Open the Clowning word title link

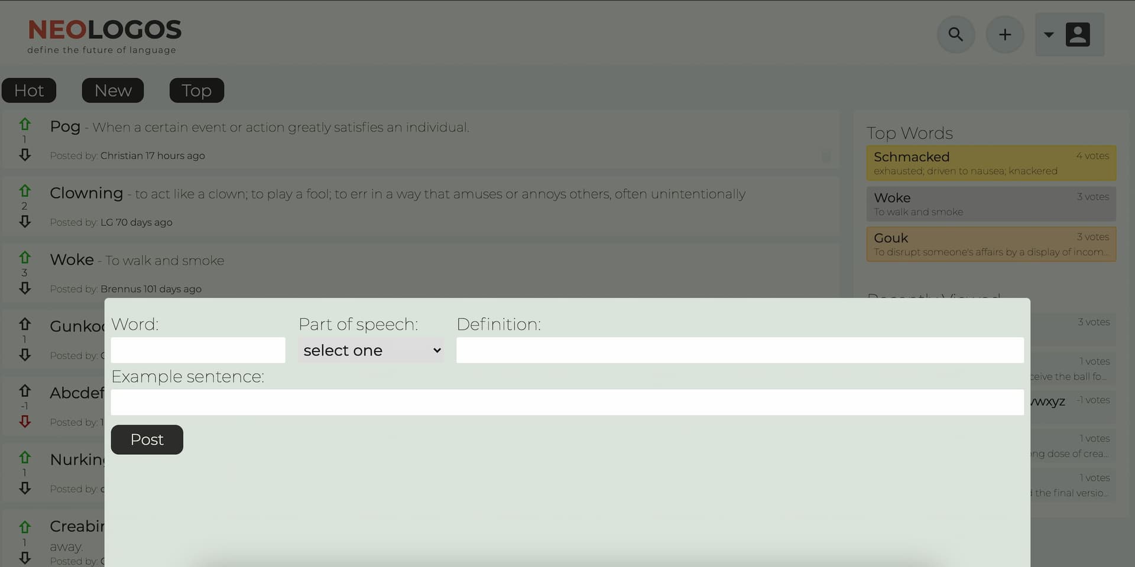click(86, 193)
